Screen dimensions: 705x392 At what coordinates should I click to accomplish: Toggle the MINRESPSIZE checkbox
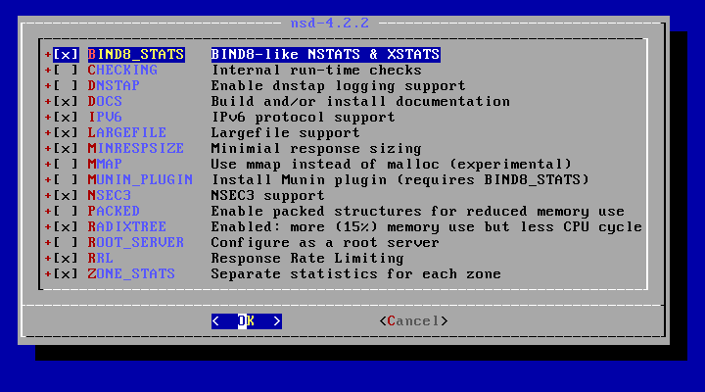(66, 149)
